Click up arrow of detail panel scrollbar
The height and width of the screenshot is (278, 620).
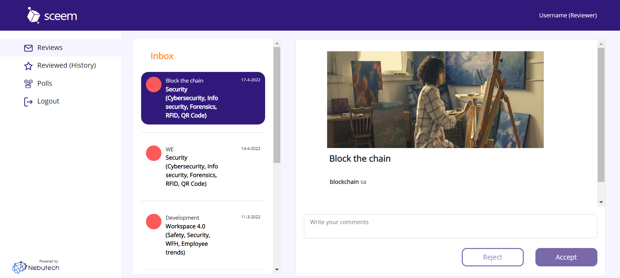point(601,44)
